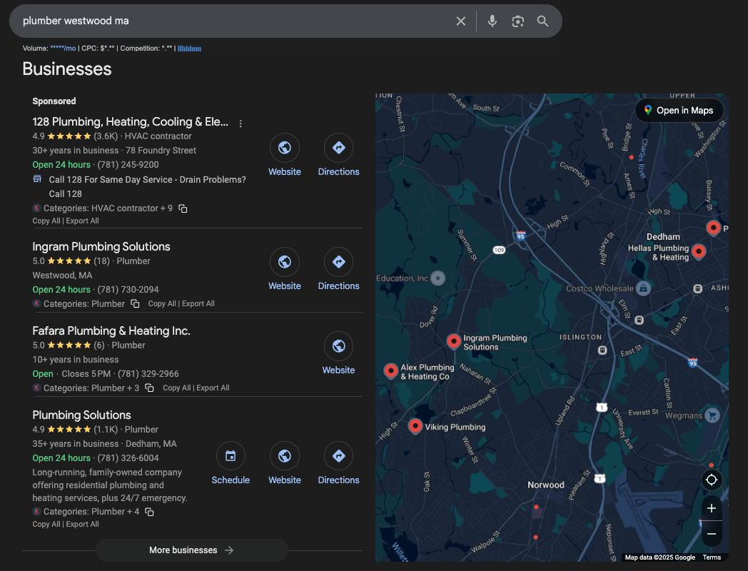Open Google Lens image search icon

517,21
